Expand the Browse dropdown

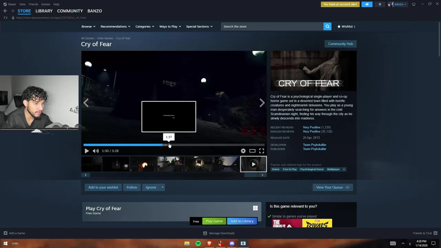point(89,27)
